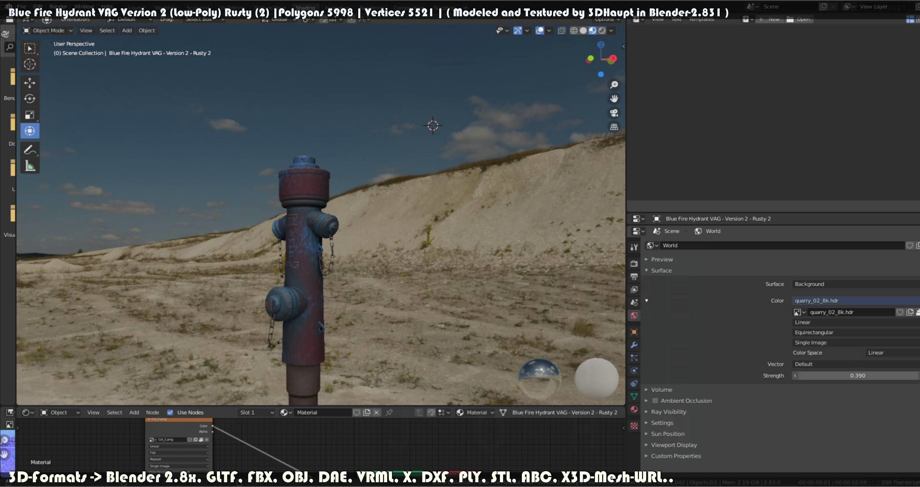Click the Color quarry_02_8k.hdr link field
Screen dimensions: 920x487
(x=856, y=301)
